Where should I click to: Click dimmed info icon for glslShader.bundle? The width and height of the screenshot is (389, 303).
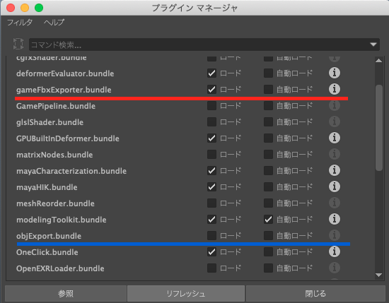pyautogui.click(x=335, y=121)
